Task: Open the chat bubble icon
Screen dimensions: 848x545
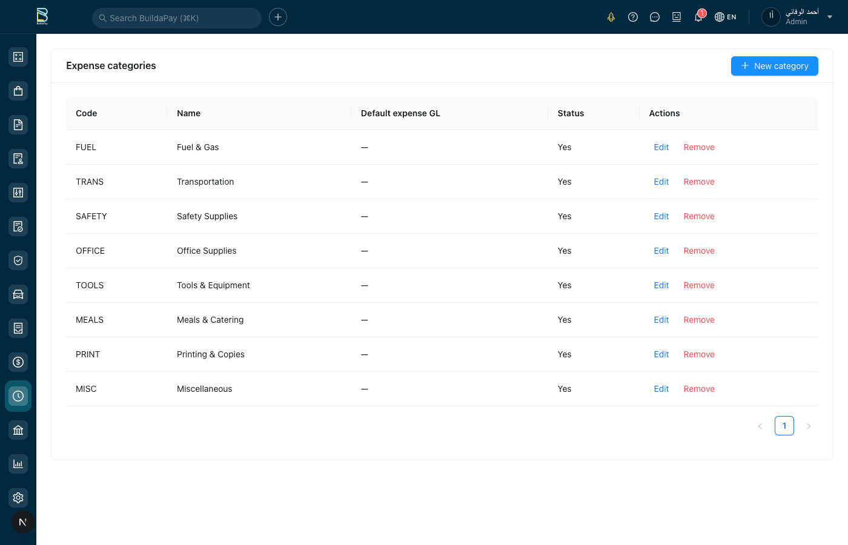Action: 655,17
